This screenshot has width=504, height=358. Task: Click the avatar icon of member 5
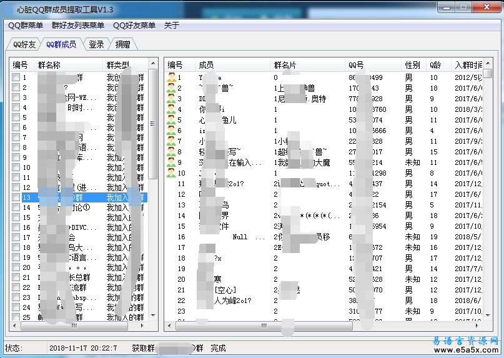click(171, 120)
